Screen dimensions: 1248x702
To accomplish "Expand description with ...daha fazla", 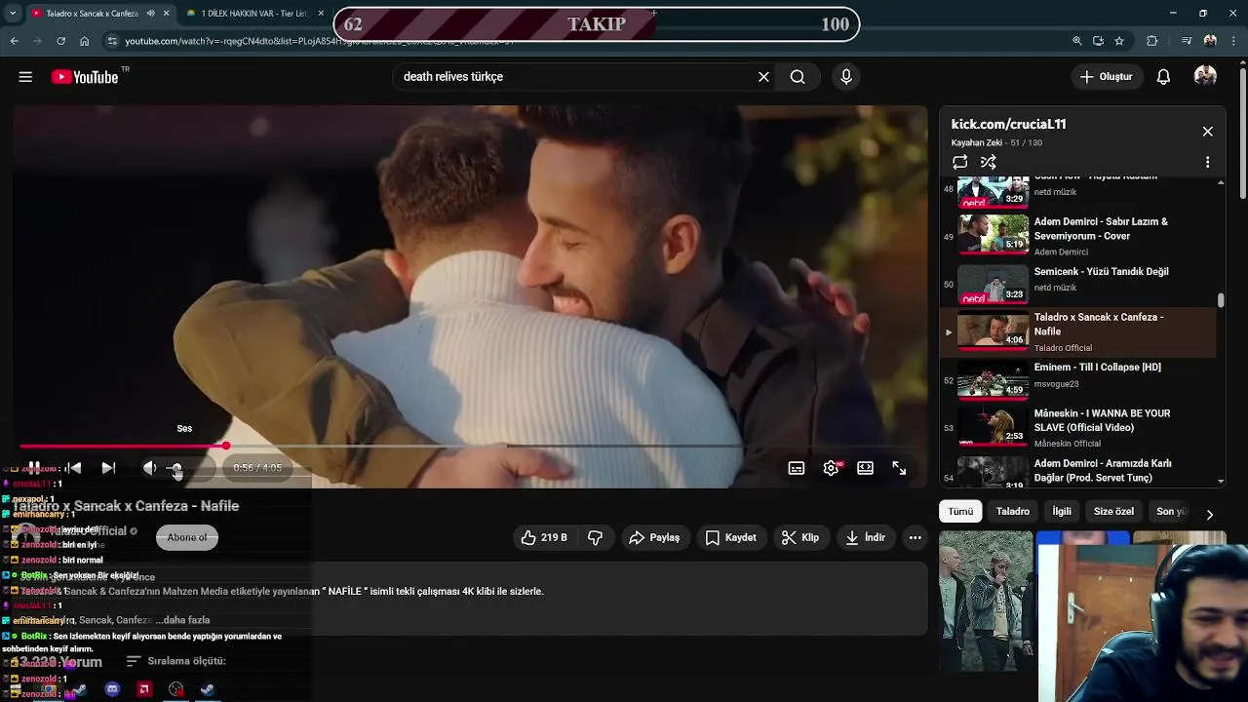I will 183,620.
